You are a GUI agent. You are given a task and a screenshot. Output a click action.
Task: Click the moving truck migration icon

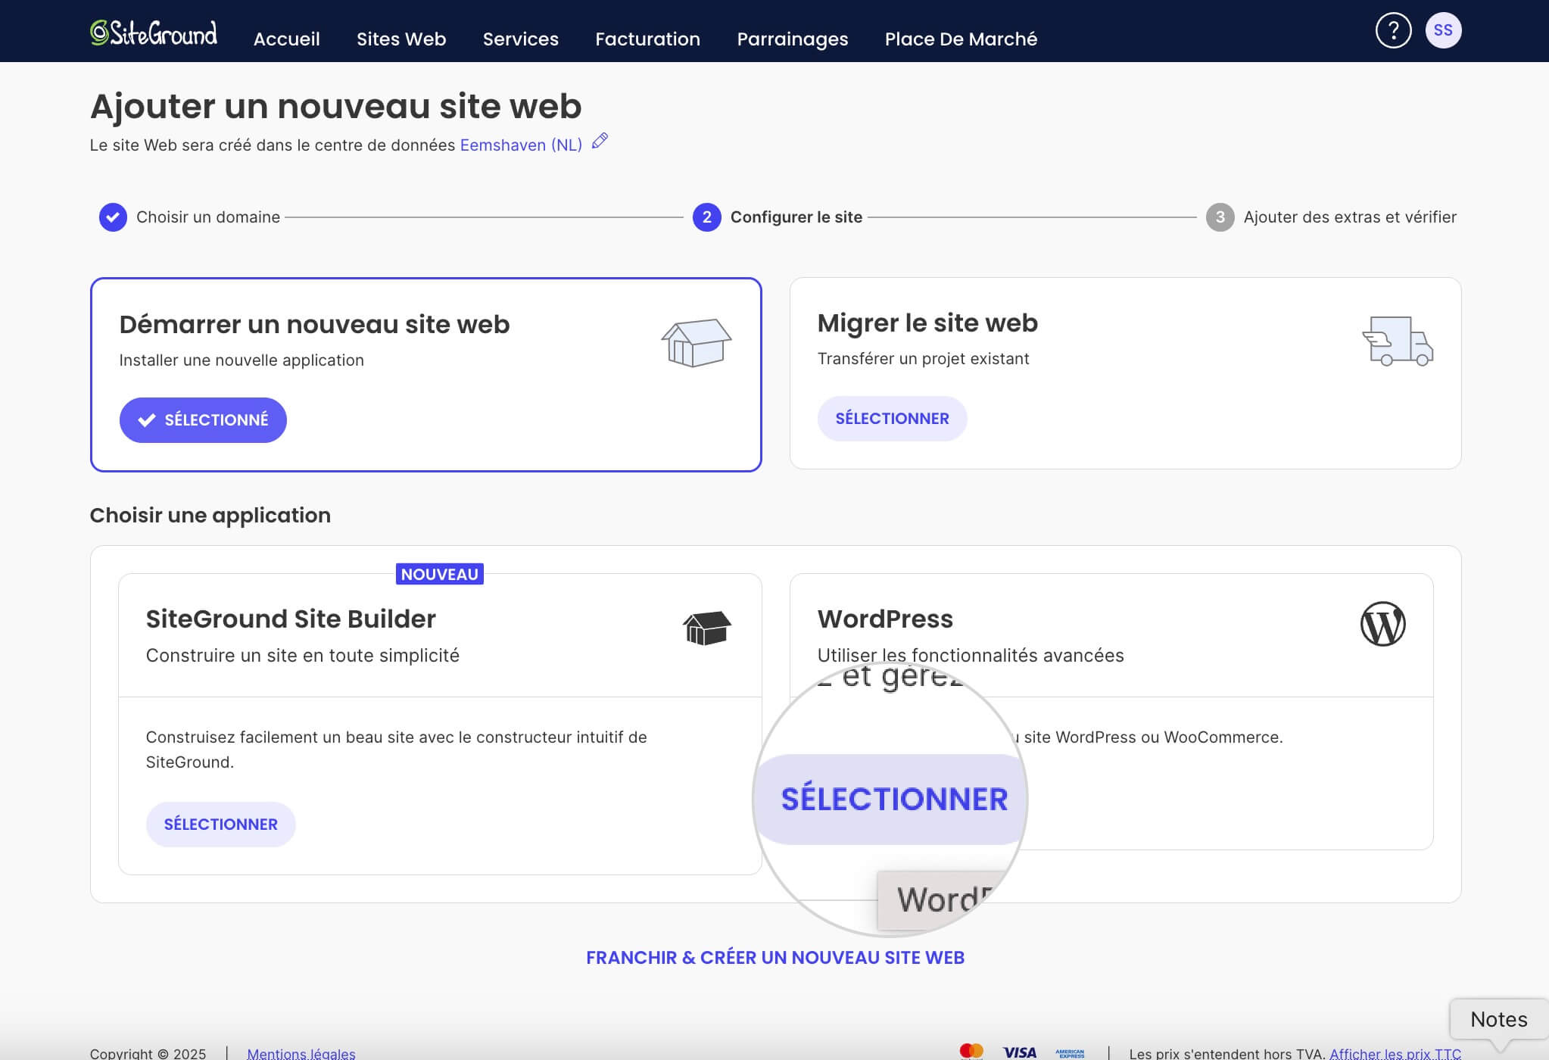click(x=1398, y=341)
